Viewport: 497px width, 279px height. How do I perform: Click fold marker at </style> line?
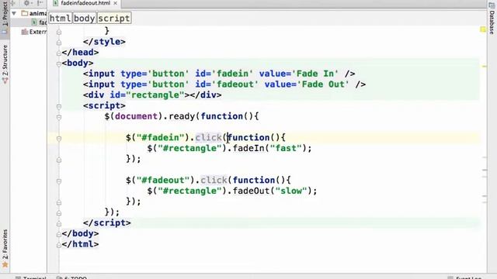tap(59, 43)
